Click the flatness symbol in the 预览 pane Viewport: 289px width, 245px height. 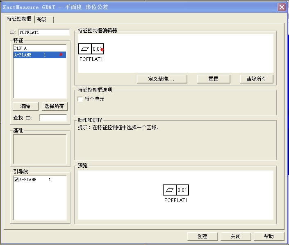[169, 190]
